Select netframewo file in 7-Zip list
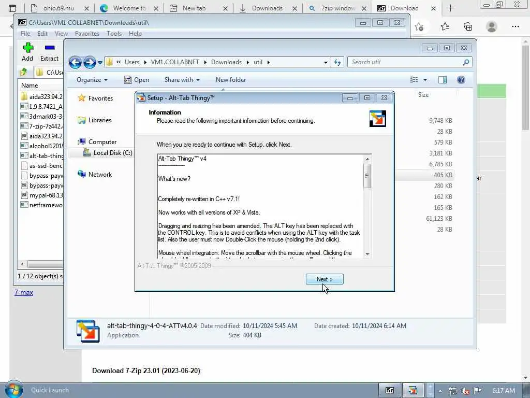 [x=41, y=205]
